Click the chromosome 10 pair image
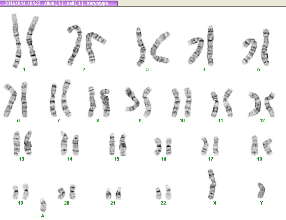 tap(182, 102)
